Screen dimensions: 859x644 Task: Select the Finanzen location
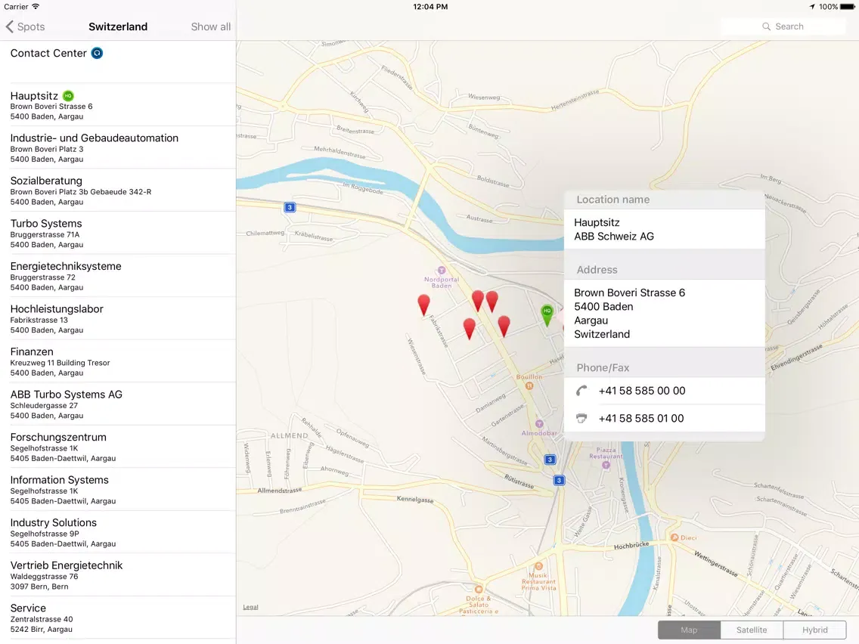(x=118, y=361)
